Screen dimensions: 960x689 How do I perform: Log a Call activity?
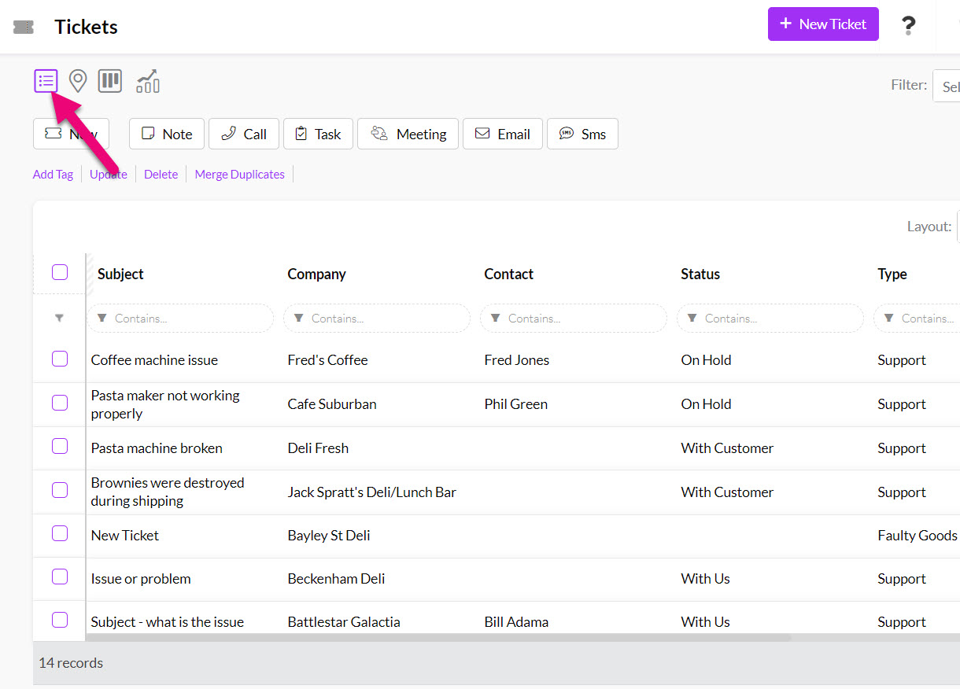coord(244,134)
